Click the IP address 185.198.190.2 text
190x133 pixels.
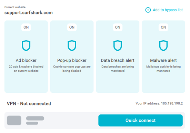[x=172, y=103]
